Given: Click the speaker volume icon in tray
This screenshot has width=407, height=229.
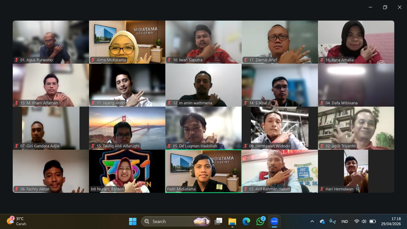Looking at the screenshot, I should click(364, 221).
